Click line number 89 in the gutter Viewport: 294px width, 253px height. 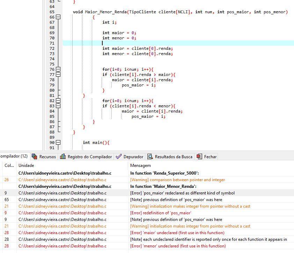(52, 137)
